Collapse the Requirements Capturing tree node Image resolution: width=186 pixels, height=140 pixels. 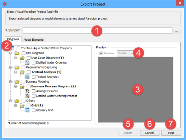pos(11,67)
